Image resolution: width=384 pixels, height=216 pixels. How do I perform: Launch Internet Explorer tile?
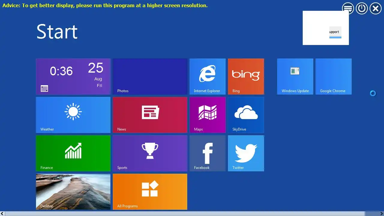pos(208,76)
